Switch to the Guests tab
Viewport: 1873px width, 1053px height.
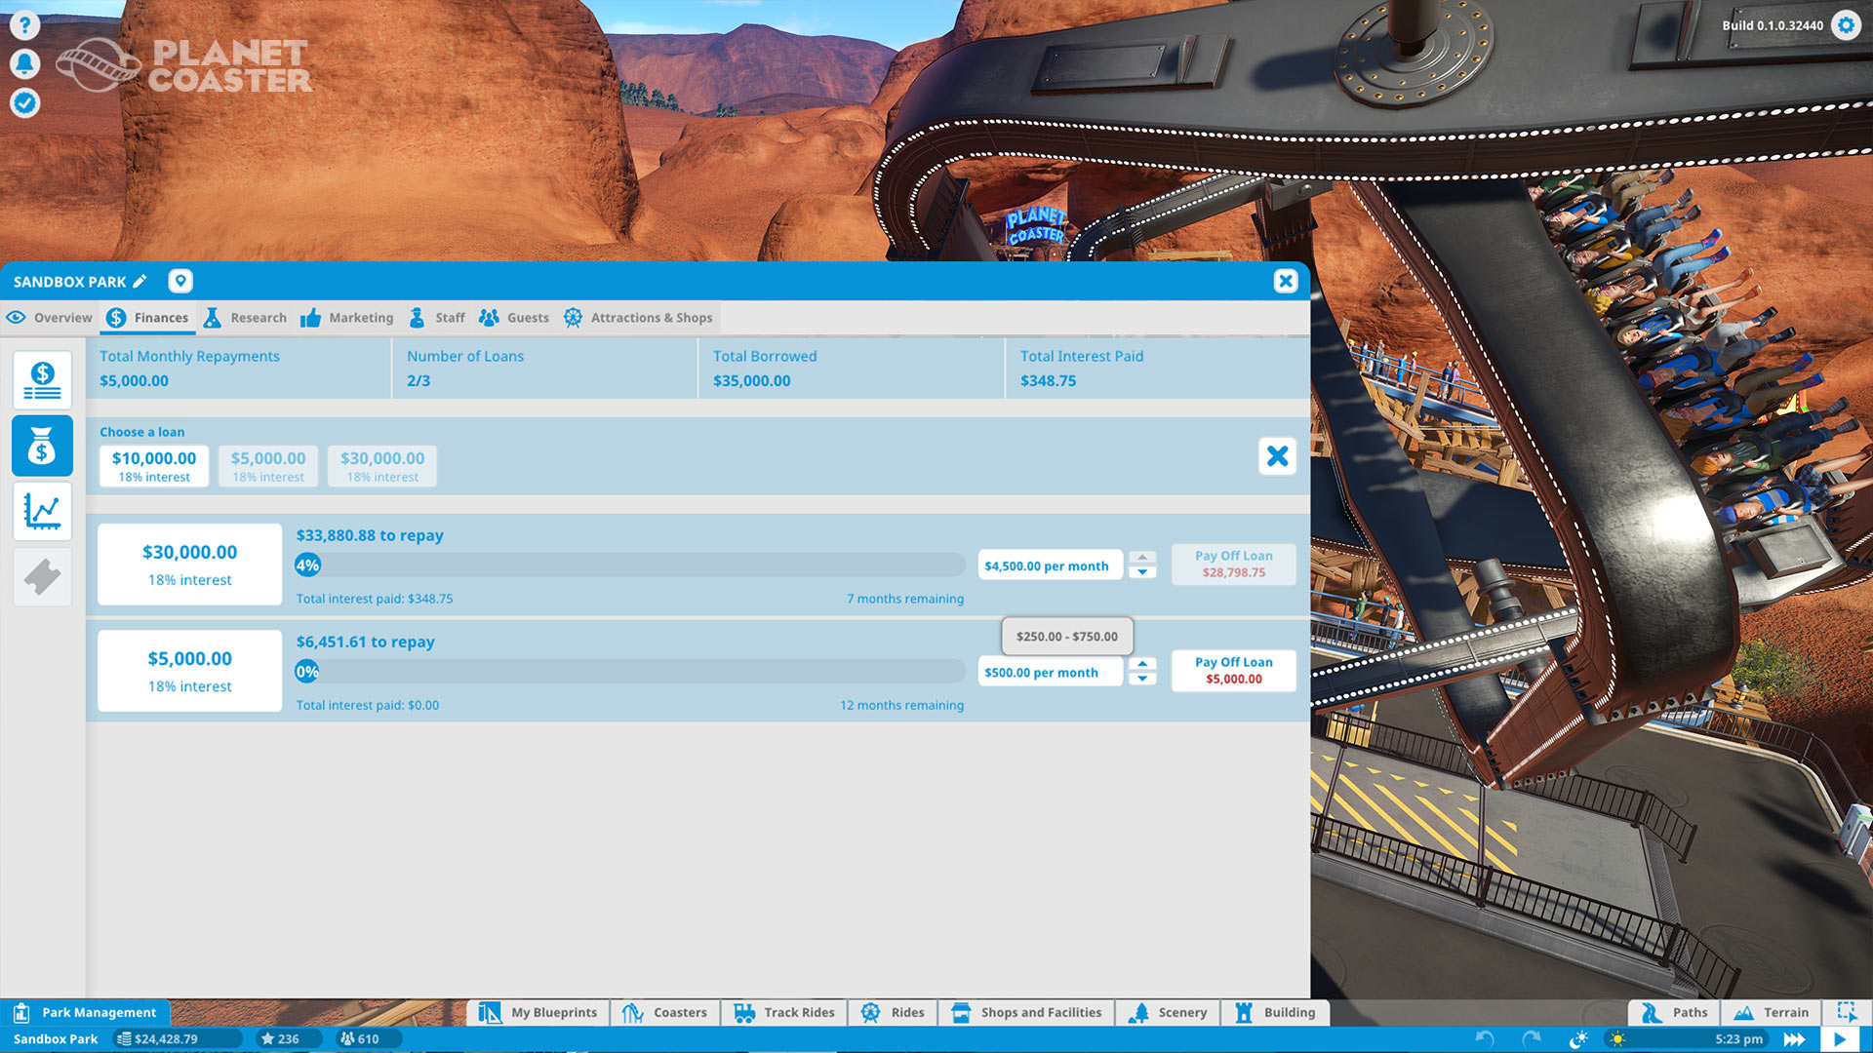(x=514, y=318)
